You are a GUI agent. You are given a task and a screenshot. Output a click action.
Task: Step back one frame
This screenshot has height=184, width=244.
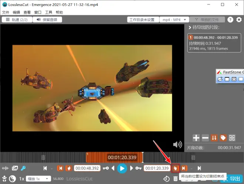(x=113, y=168)
